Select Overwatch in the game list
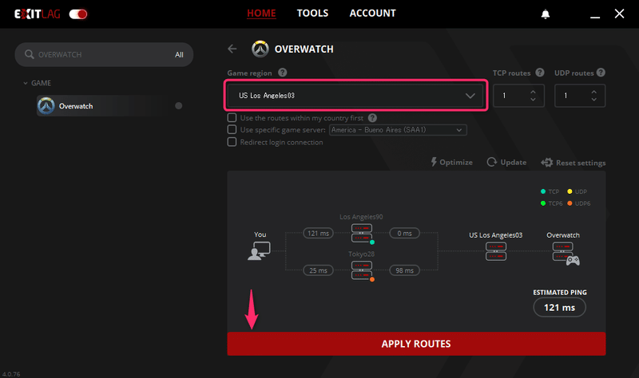Screen dimensions: 639x378 coord(102,106)
